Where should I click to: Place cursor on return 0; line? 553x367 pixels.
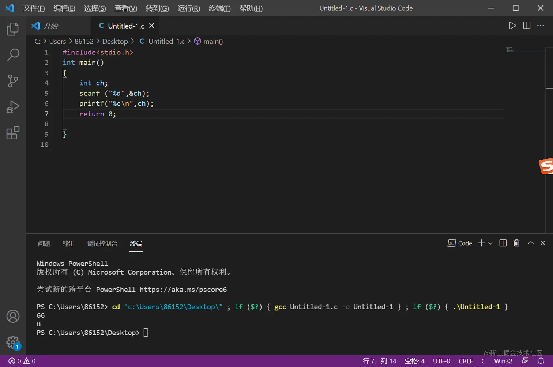pos(98,114)
